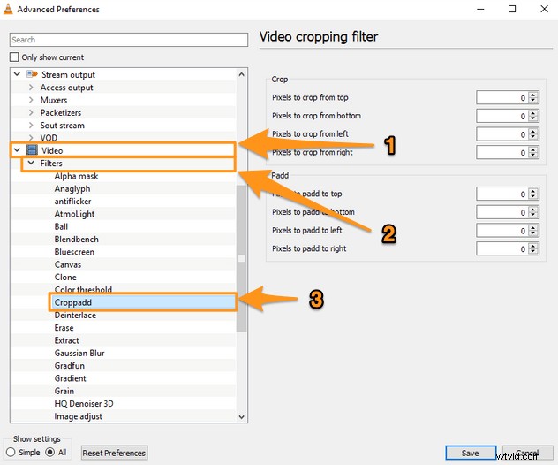Collapse the Stream output tree node

pyautogui.click(x=17, y=74)
